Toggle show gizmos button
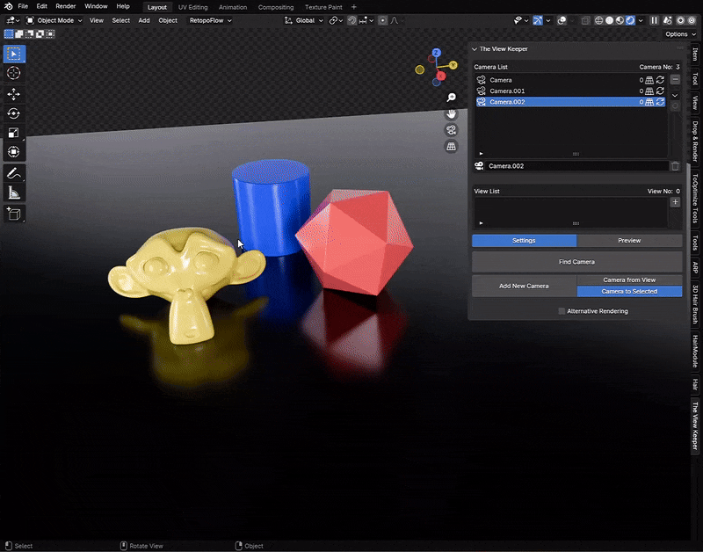703x552 pixels. click(x=538, y=20)
